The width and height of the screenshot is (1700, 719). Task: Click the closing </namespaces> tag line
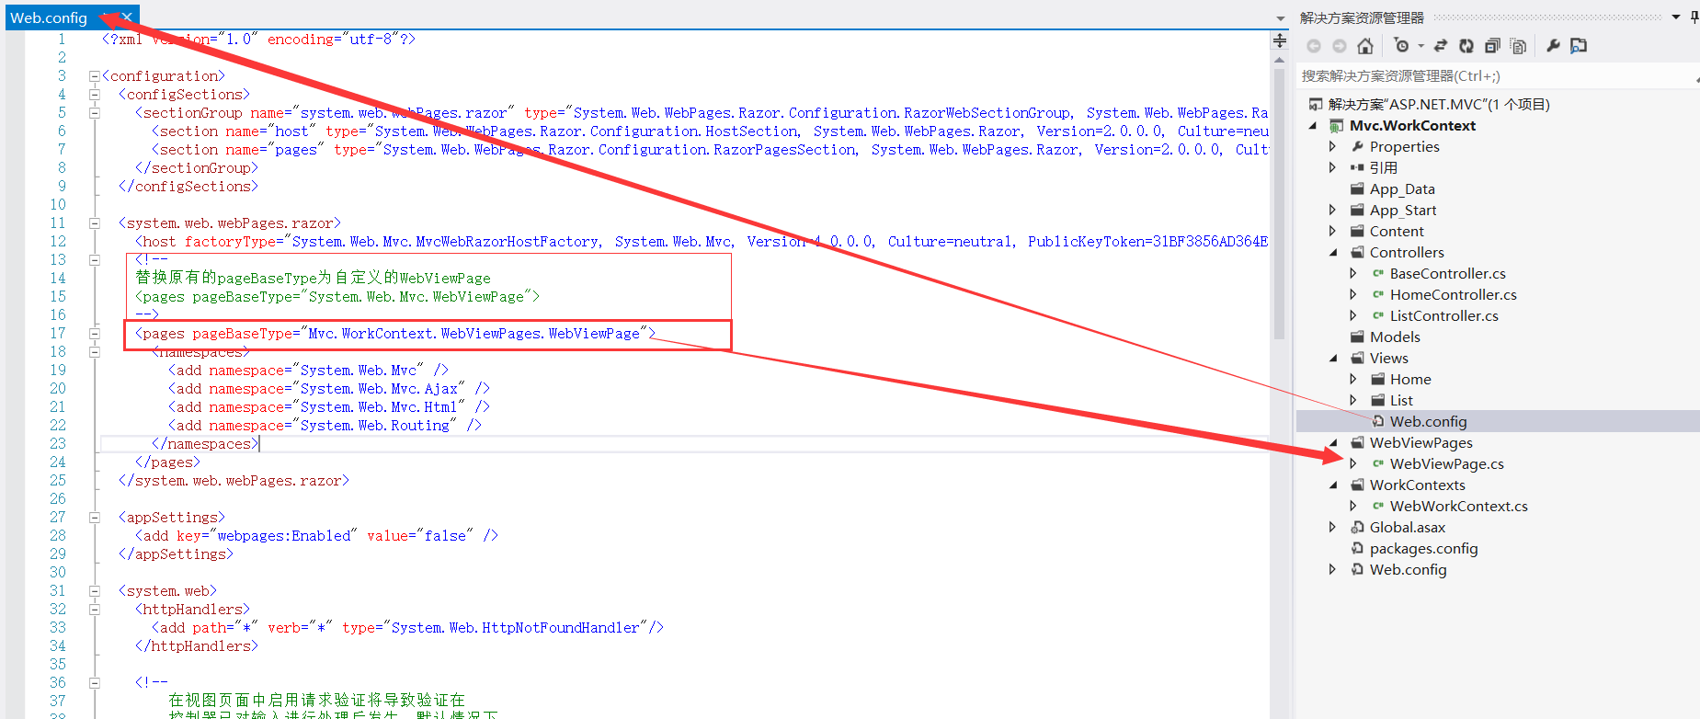(x=205, y=444)
